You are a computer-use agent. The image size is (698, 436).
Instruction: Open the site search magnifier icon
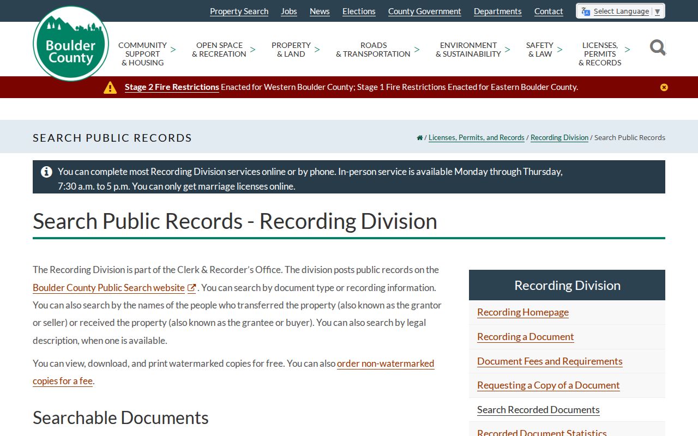658,47
